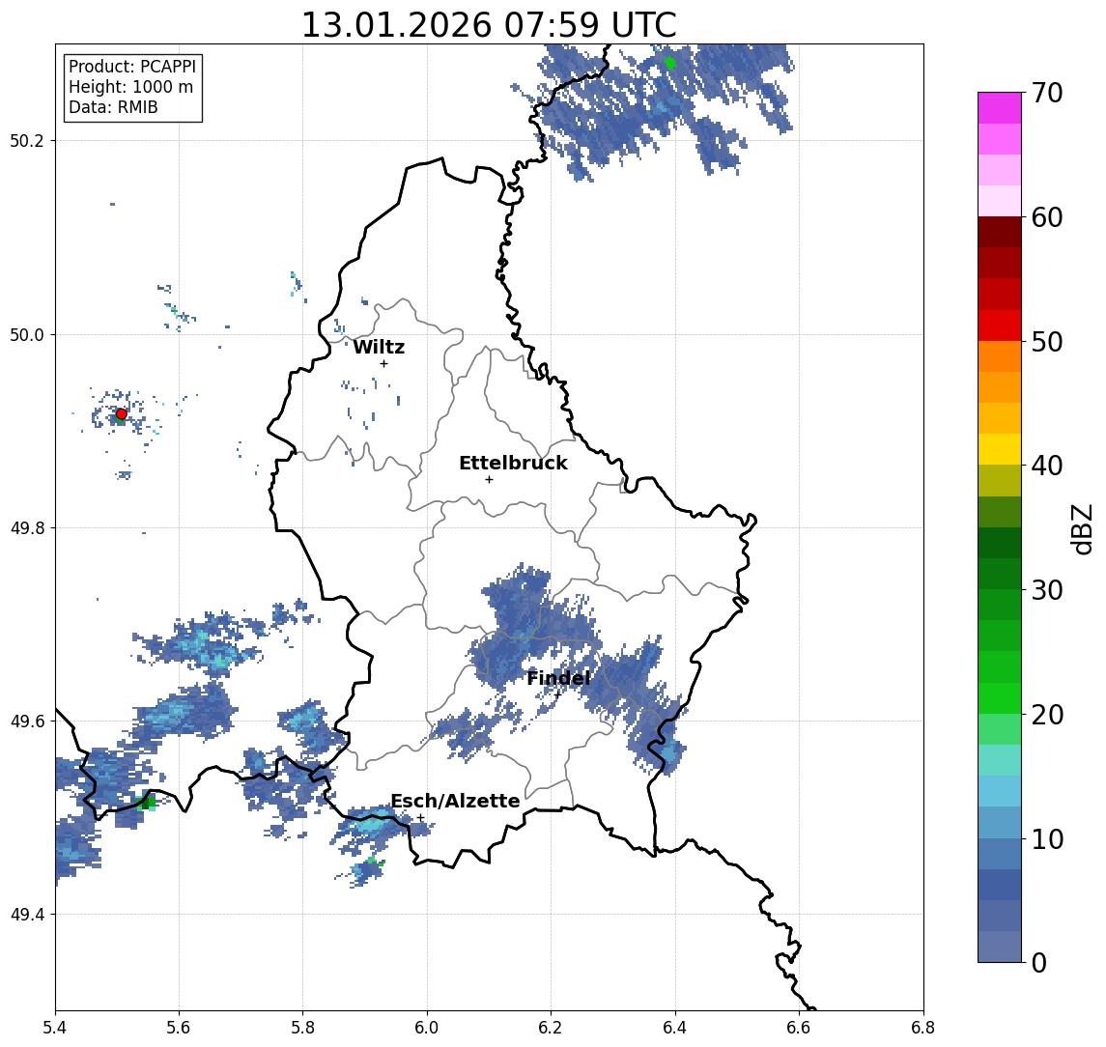
Task: Click the latitude tick label 49.4
Action: 27,915
